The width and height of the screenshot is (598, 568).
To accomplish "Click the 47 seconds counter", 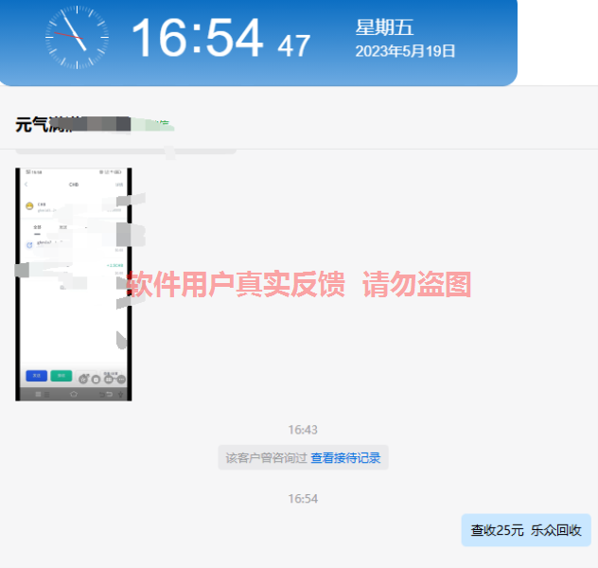I will point(293,46).
